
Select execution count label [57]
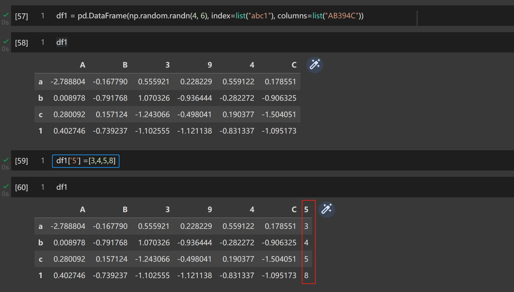click(22, 16)
